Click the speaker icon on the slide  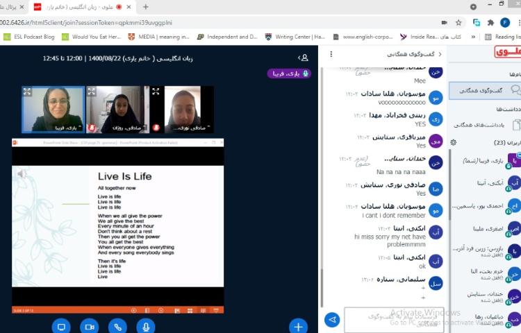point(22,173)
